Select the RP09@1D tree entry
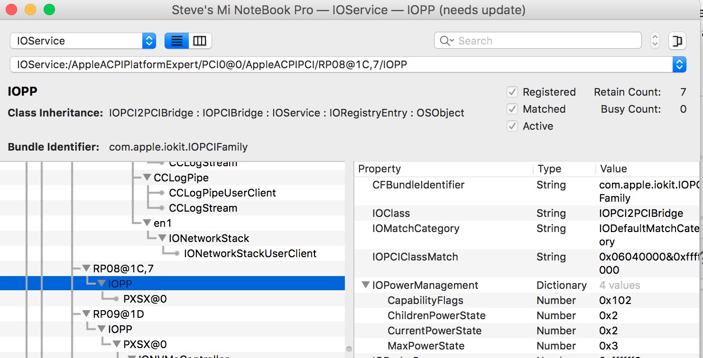 [x=119, y=314]
